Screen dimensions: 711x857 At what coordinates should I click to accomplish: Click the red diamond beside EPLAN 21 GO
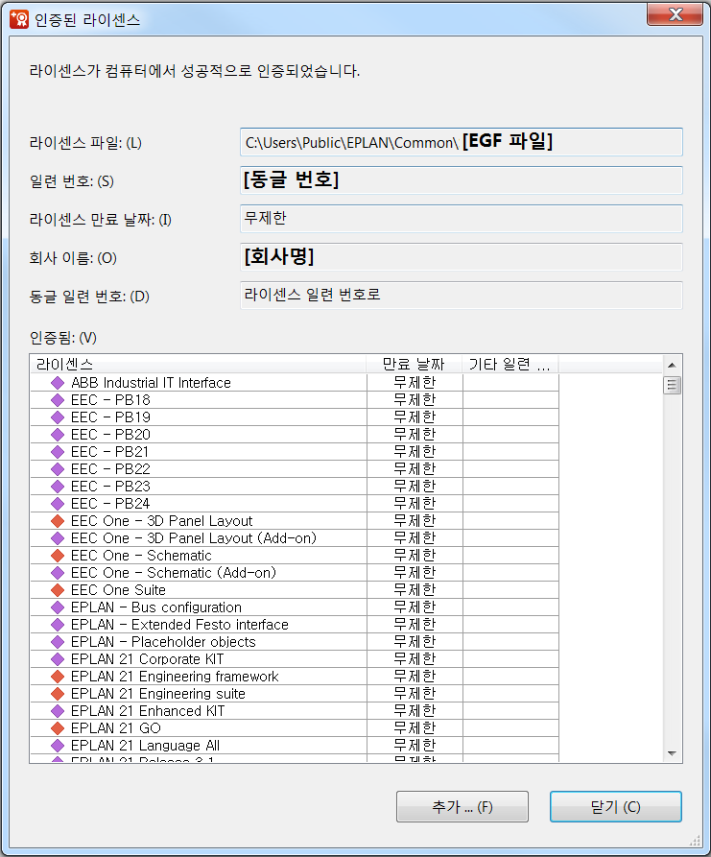pyautogui.click(x=58, y=728)
